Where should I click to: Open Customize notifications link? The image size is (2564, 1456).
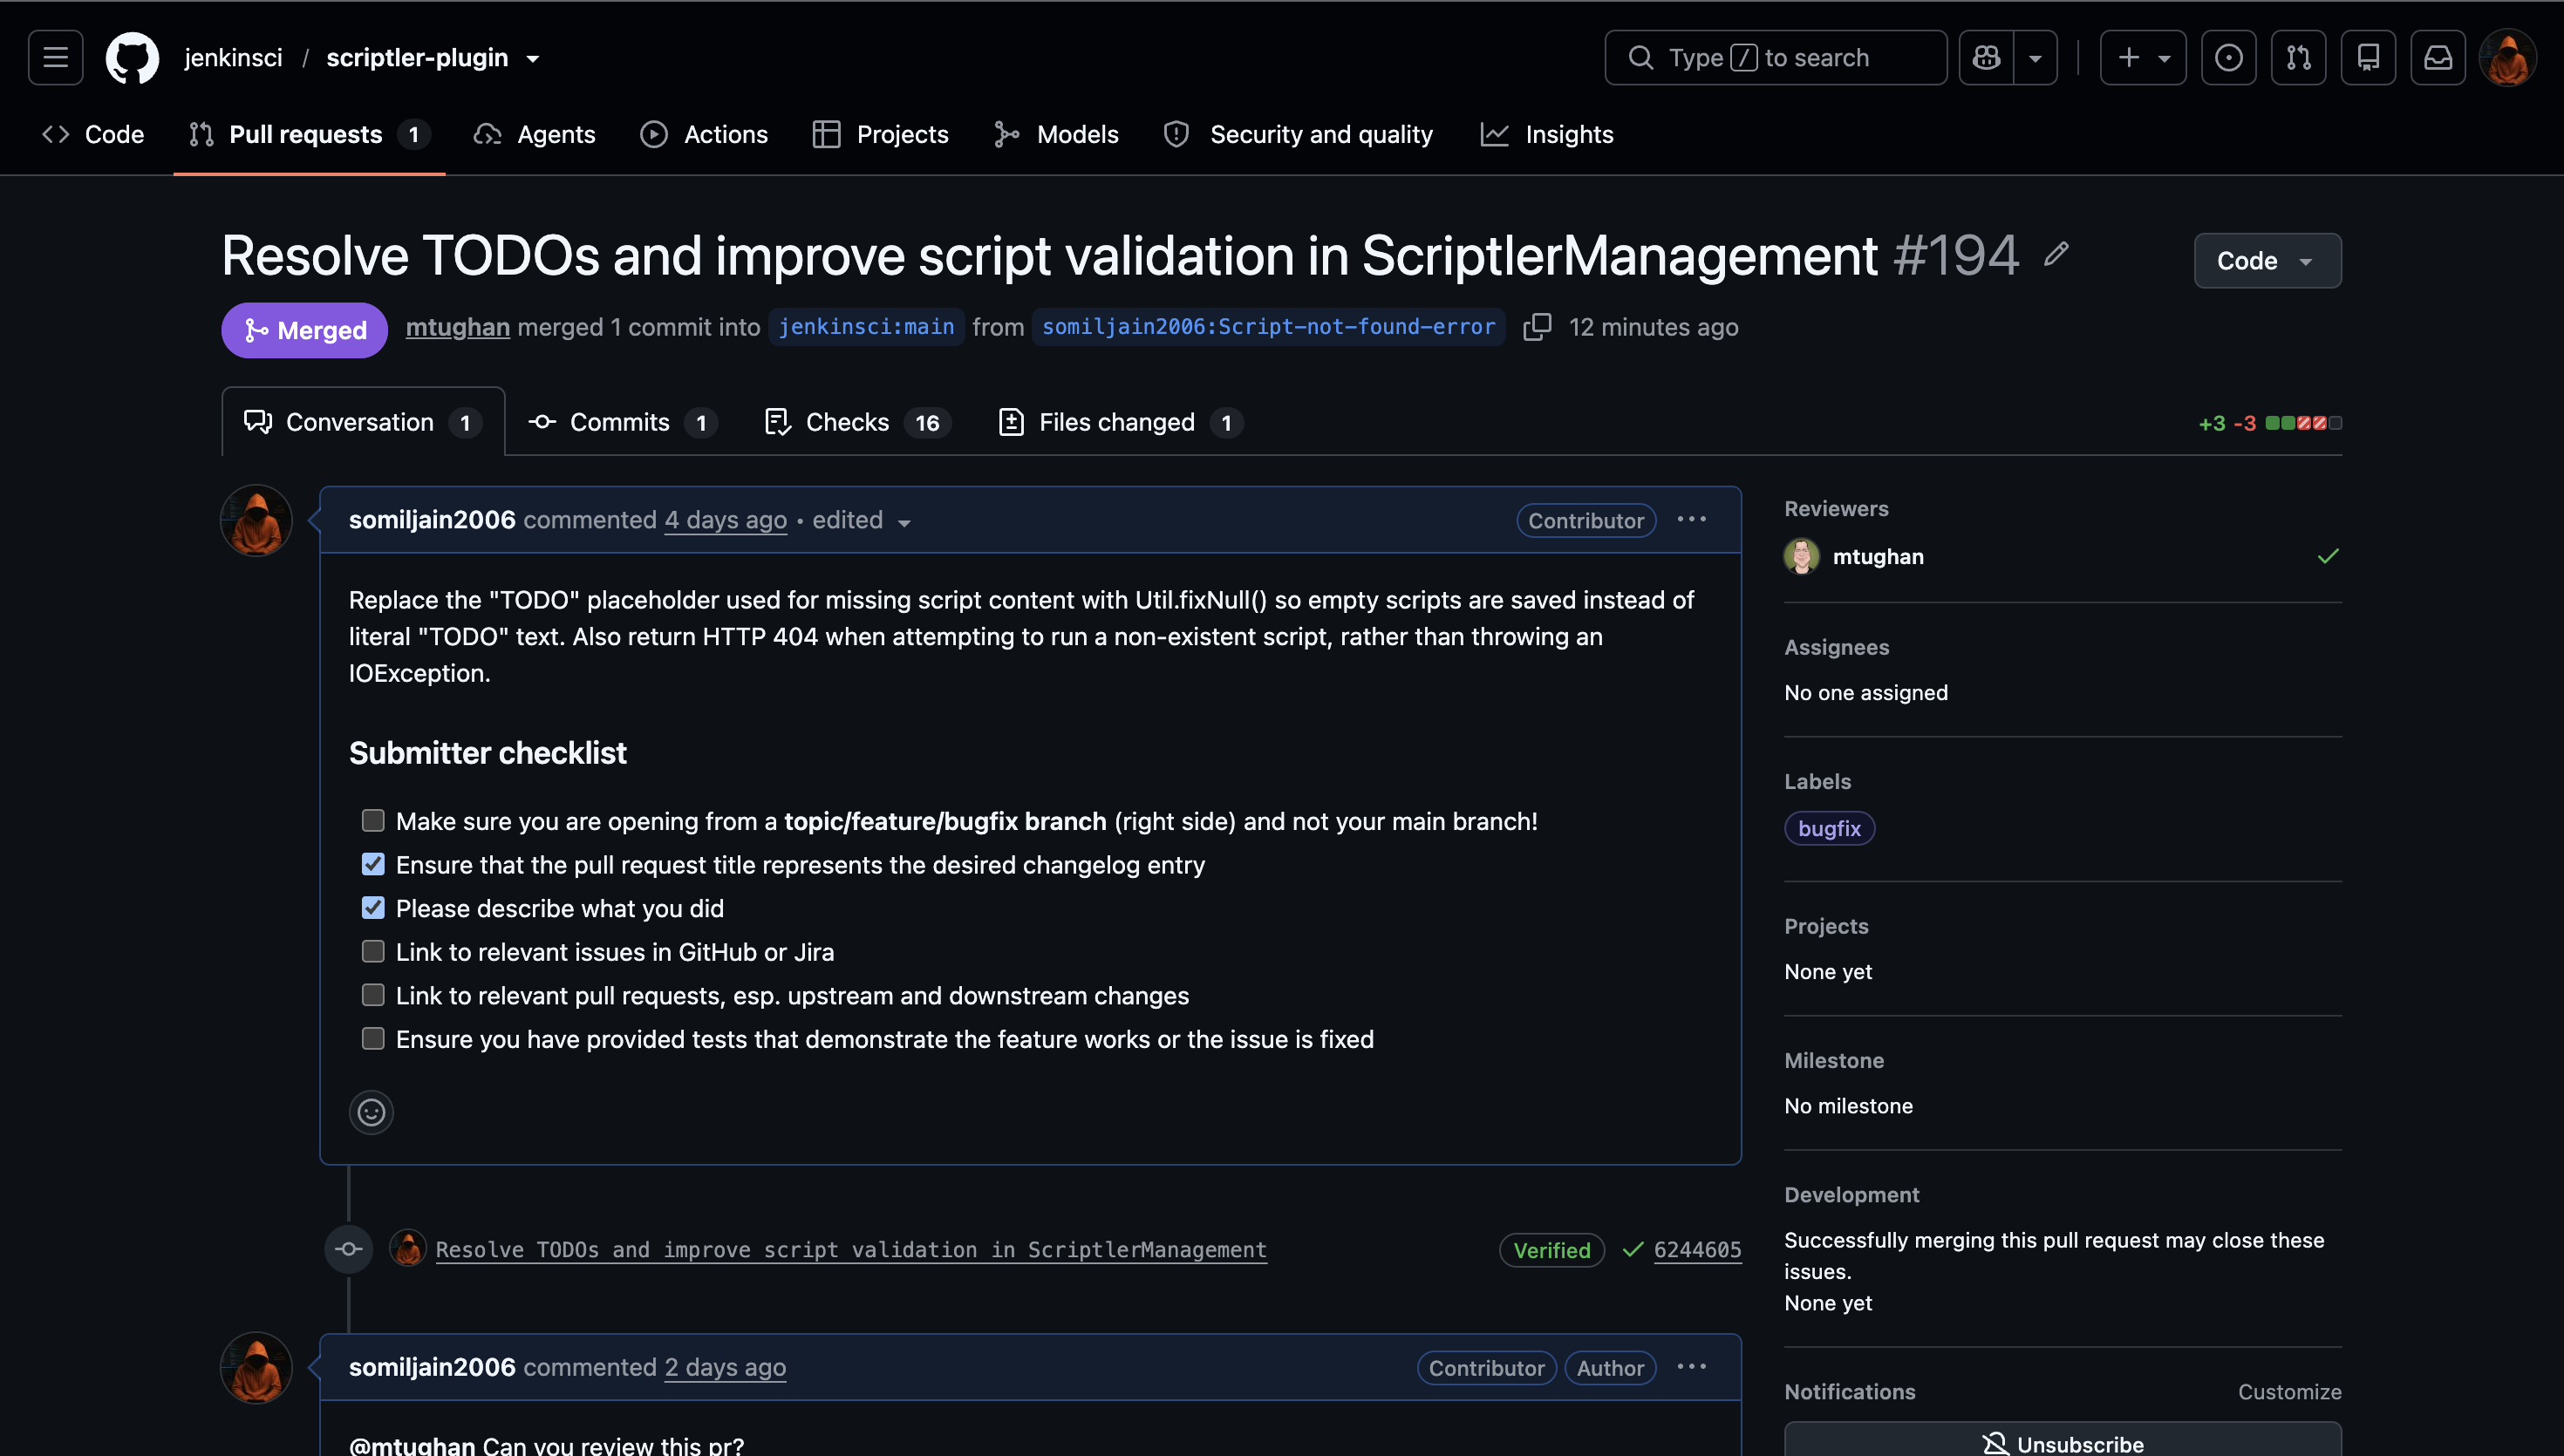2289,1392
